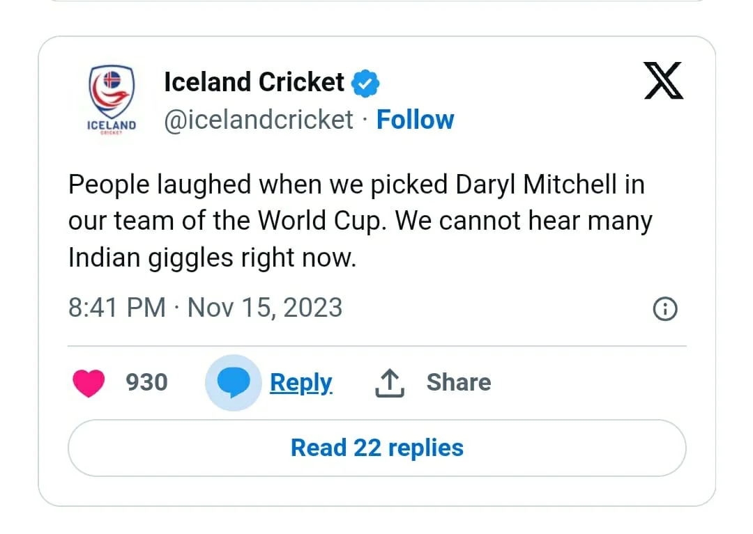753x534 pixels.
Task: Open the Iceland Cricket profile avatar
Action: pos(112,100)
